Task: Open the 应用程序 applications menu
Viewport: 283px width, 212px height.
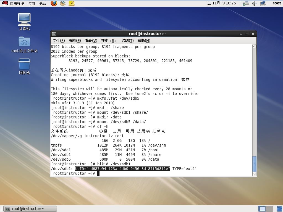Action: pos(17,3)
